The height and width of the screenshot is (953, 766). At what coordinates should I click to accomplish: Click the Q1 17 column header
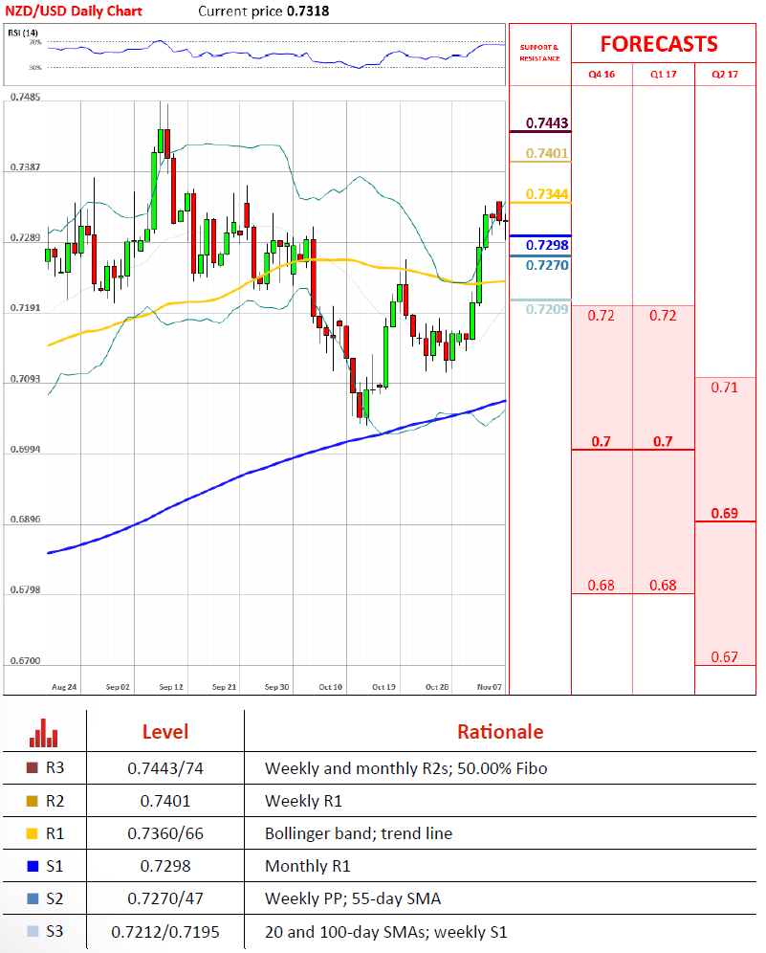(664, 74)
